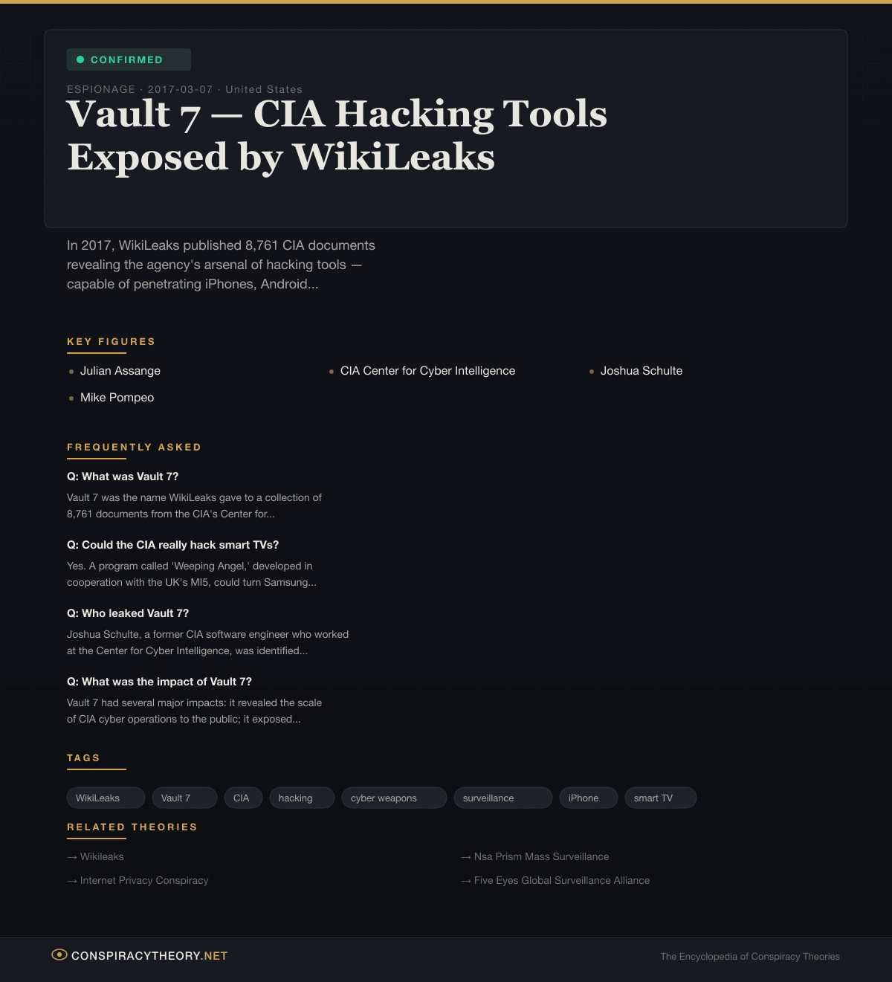
Task: Click the CIA tag pill
Action: click(242, 798)
